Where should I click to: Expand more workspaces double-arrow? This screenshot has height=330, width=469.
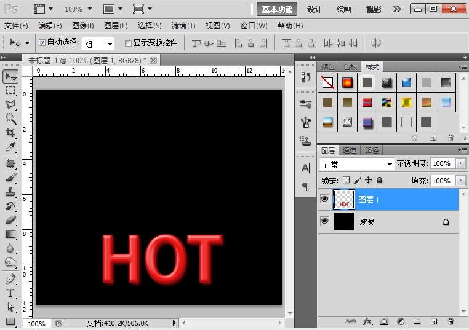tap(396, 9)
